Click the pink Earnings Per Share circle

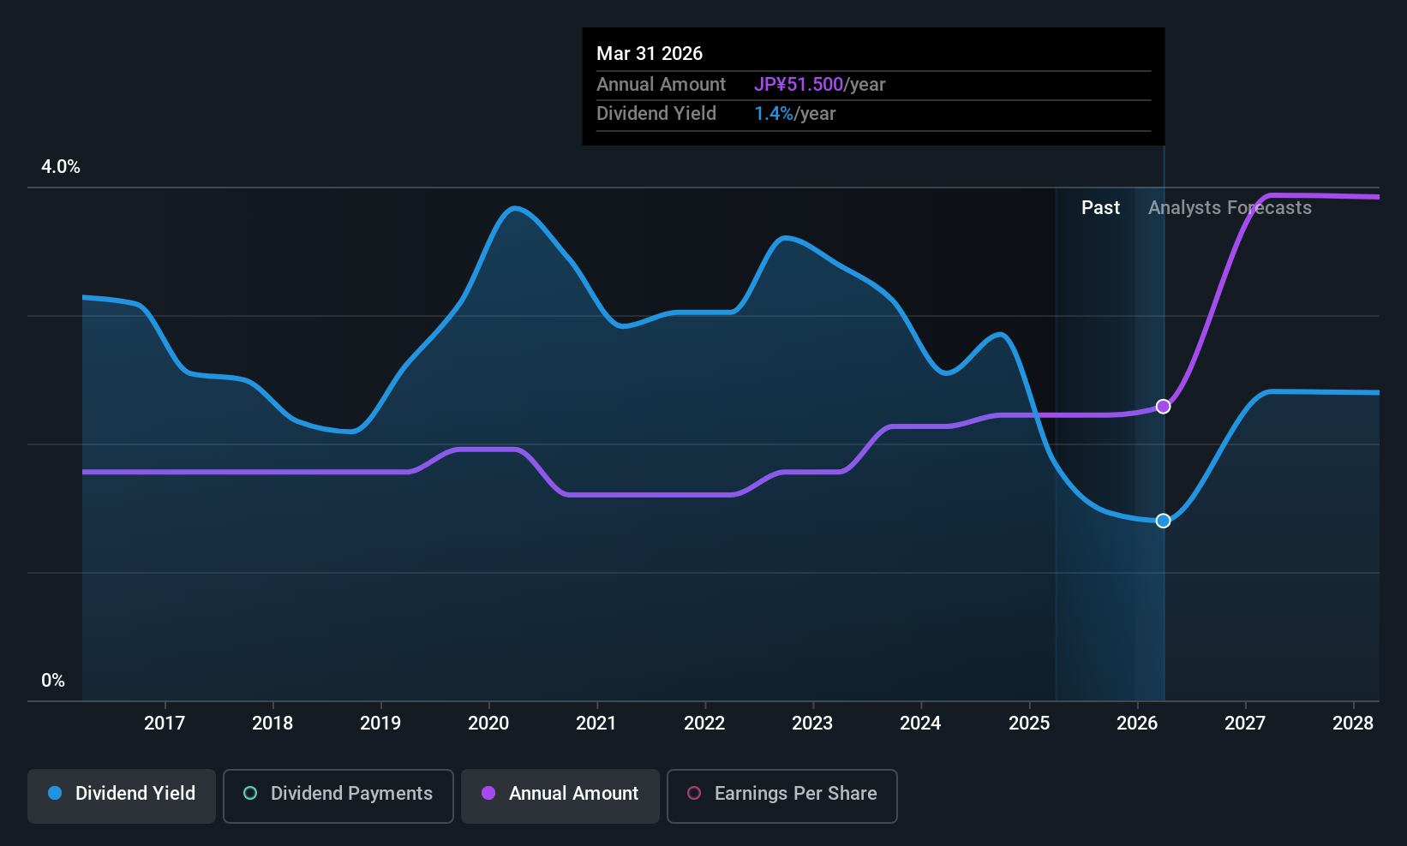click(x=694, y=793)
